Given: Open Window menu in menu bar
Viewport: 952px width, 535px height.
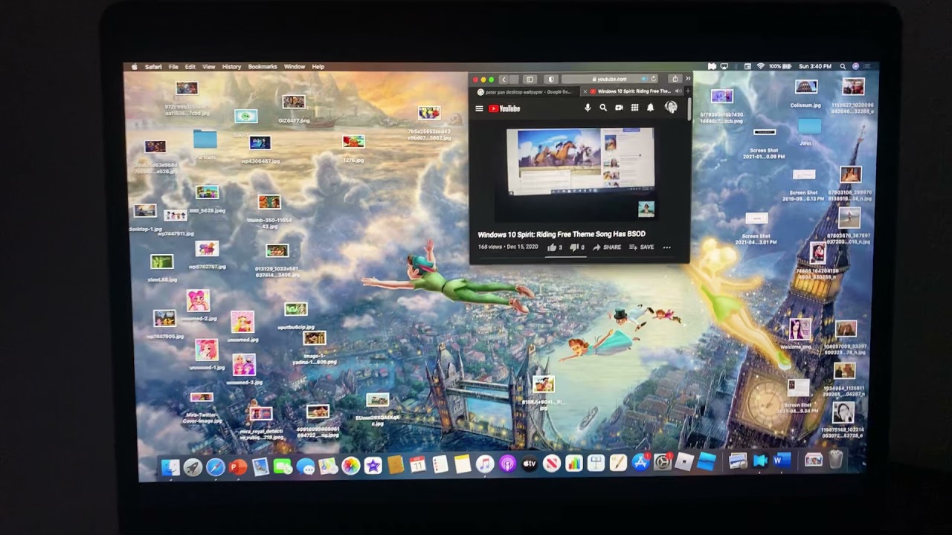Looking at the screenshot, I should (295, 67).
